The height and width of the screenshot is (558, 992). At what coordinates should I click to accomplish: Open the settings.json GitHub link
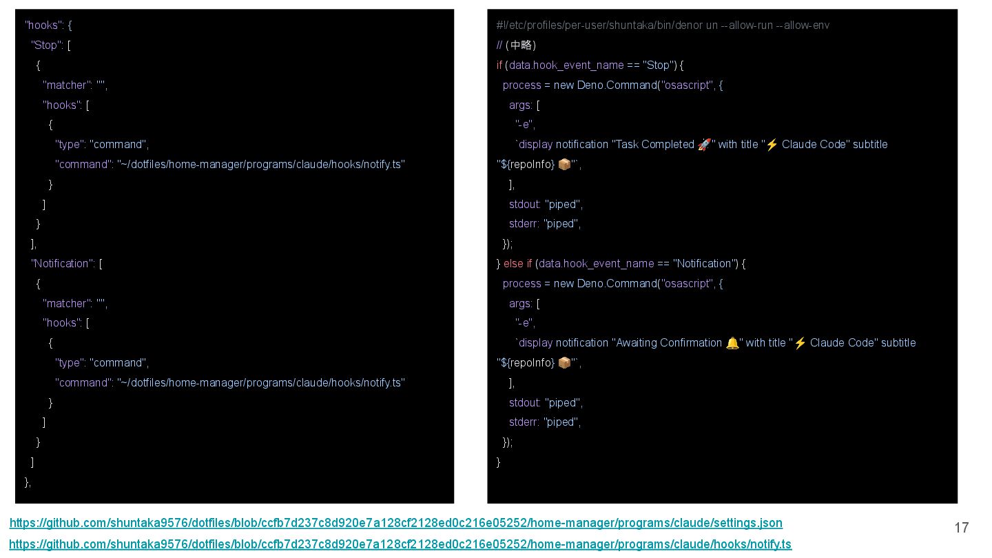pyautogui.click(x=396, y=523)
